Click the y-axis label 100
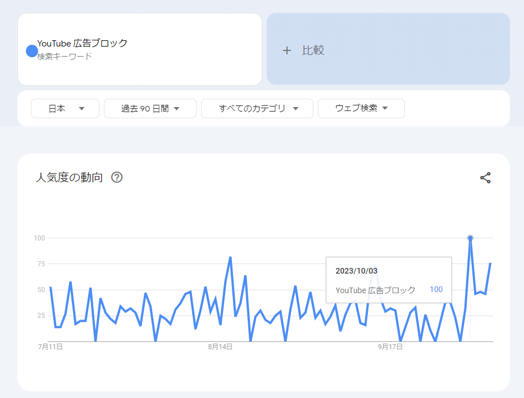Screen dimensions: 524x398 (39, 238)
